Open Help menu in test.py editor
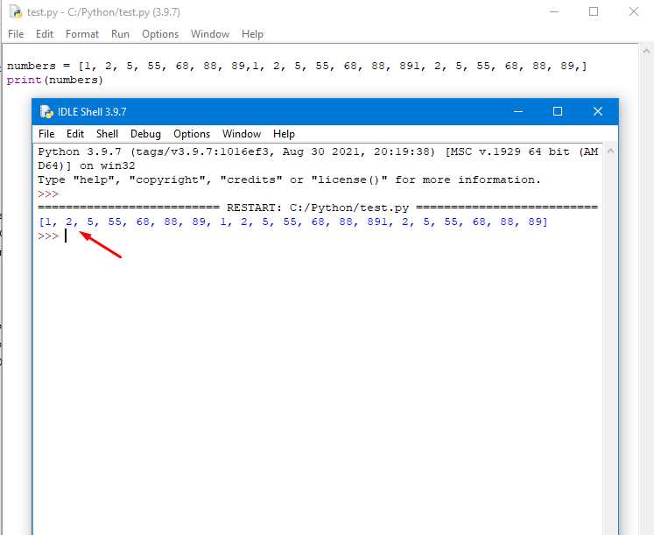 [252, 34]
